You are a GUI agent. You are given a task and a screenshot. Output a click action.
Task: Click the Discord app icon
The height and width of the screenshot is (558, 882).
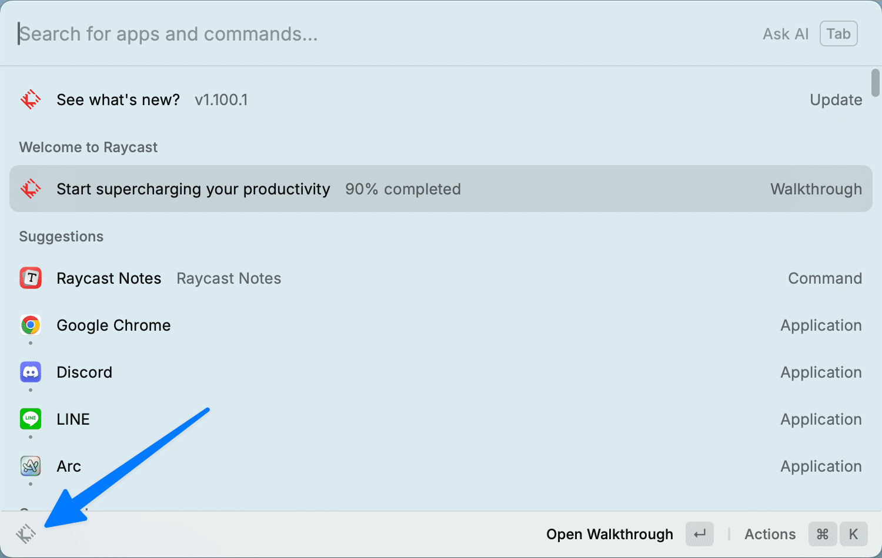tap(31, 372)
